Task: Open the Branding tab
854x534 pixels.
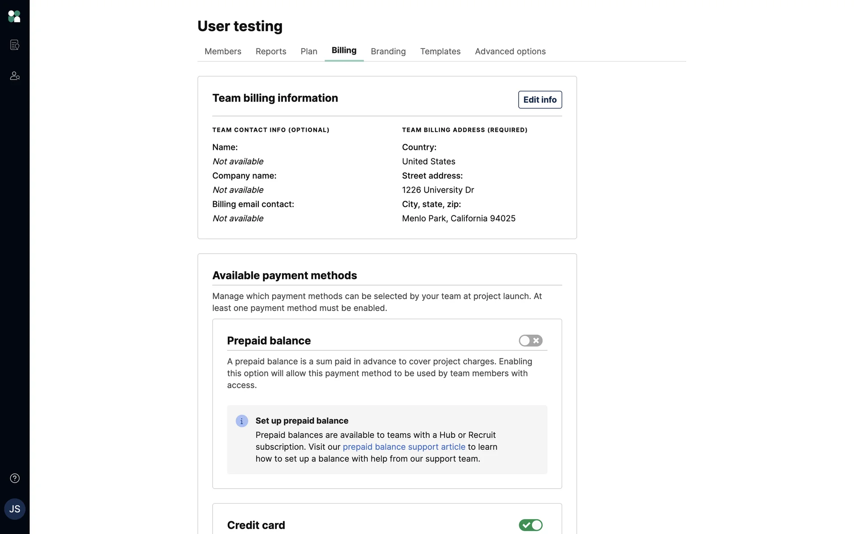Action: click(388, 52)
